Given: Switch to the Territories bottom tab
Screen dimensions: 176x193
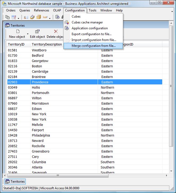Looking at the screenshot, I should pyautogui.click(x=15, y=182).
